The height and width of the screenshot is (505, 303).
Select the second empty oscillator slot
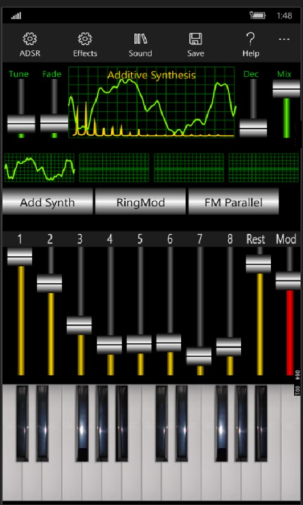point(114,167)
